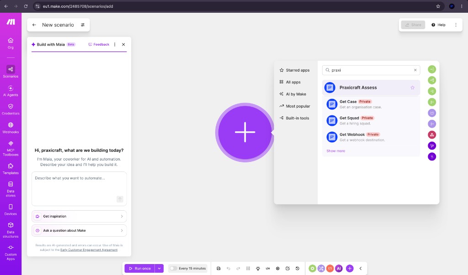Open Credentials in the sidebar

[x=11, y=109]
